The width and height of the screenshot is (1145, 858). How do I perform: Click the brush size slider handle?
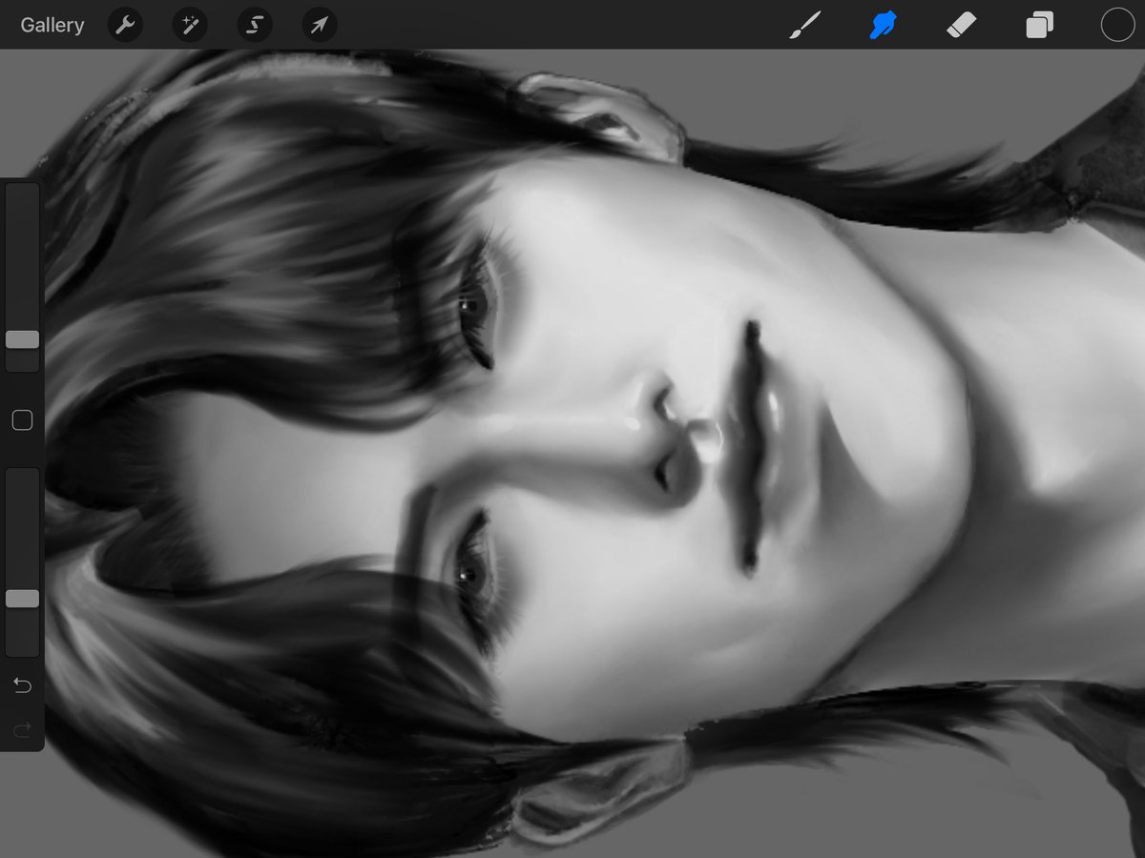[22, 339]
